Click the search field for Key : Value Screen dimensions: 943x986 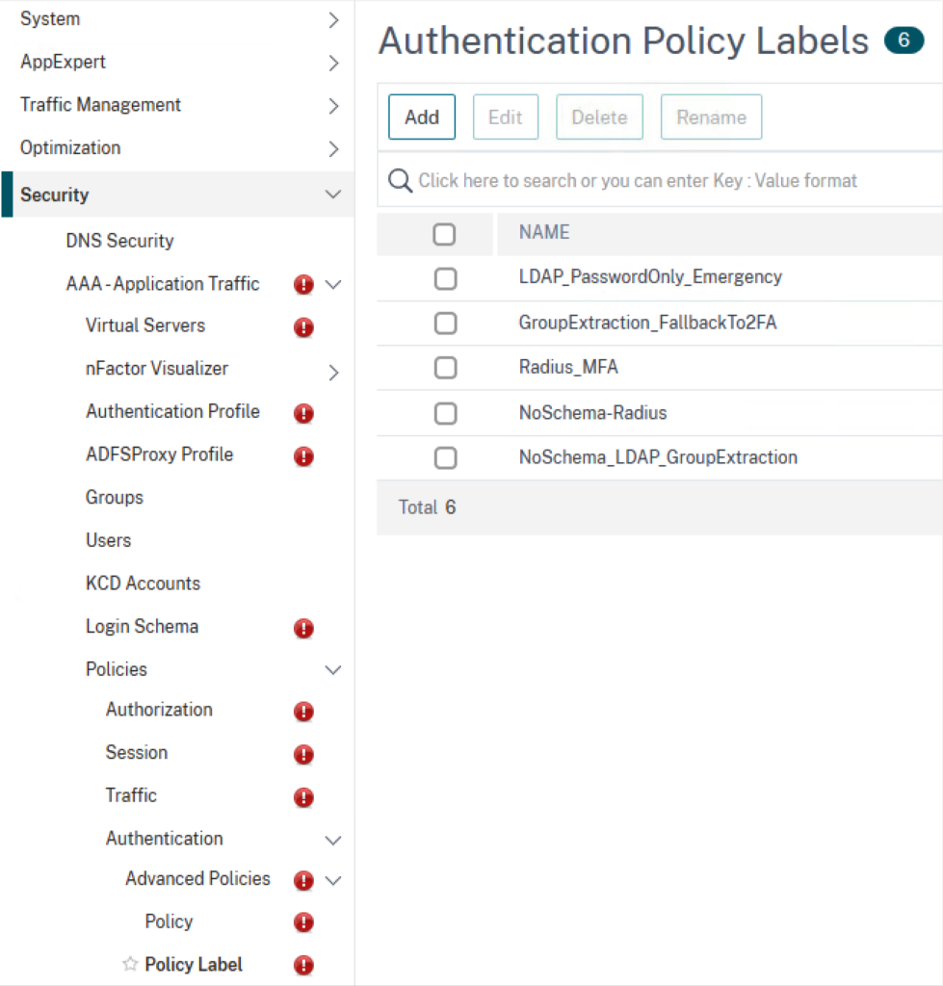661,180
